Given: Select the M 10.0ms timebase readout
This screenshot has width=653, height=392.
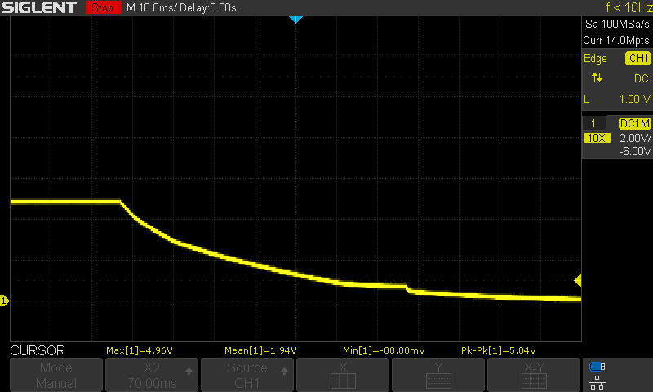Looking at the screenshot, I should coord(151,7).
